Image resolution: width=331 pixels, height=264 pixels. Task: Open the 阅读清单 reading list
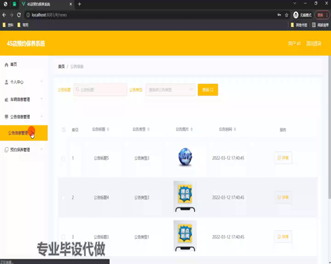320,25
